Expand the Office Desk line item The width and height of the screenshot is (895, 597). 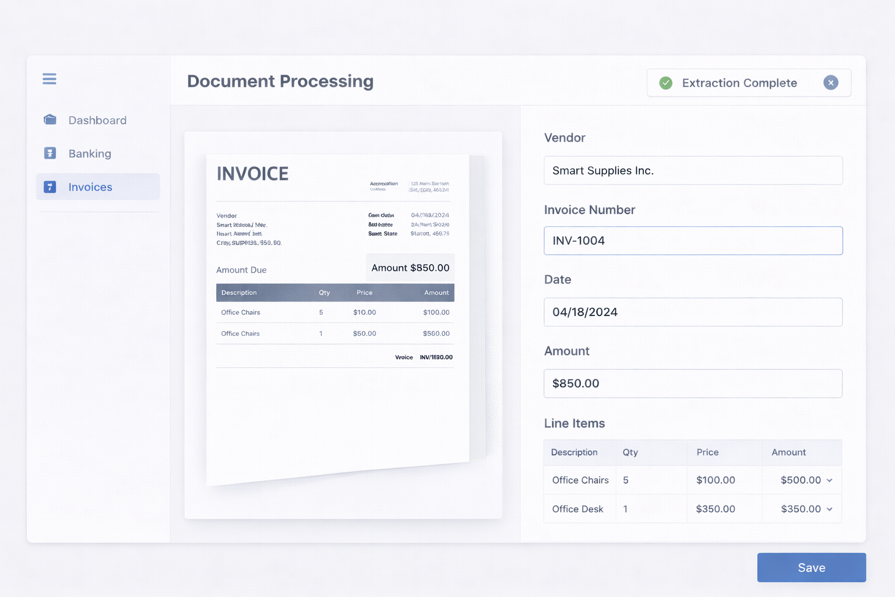point(830,508)
